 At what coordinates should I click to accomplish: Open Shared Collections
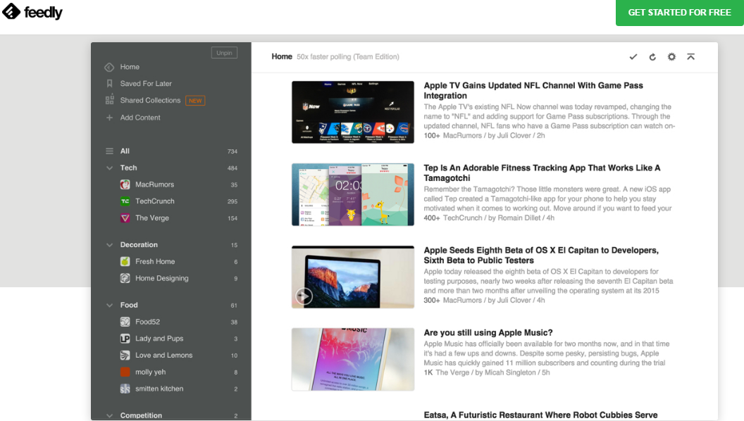pos(151,100)
